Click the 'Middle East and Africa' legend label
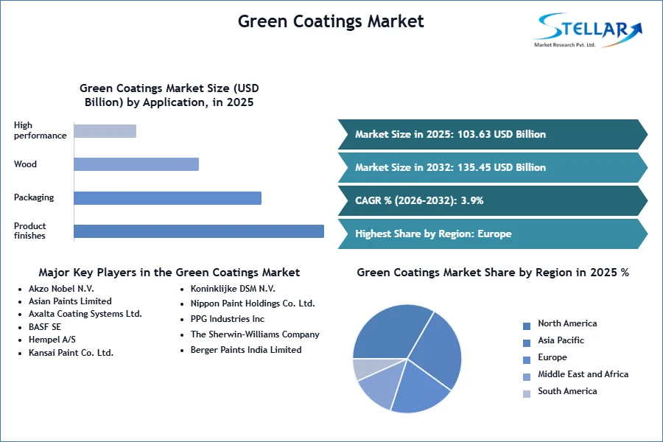Screen dimensions: 663x442 pos(583,374)
